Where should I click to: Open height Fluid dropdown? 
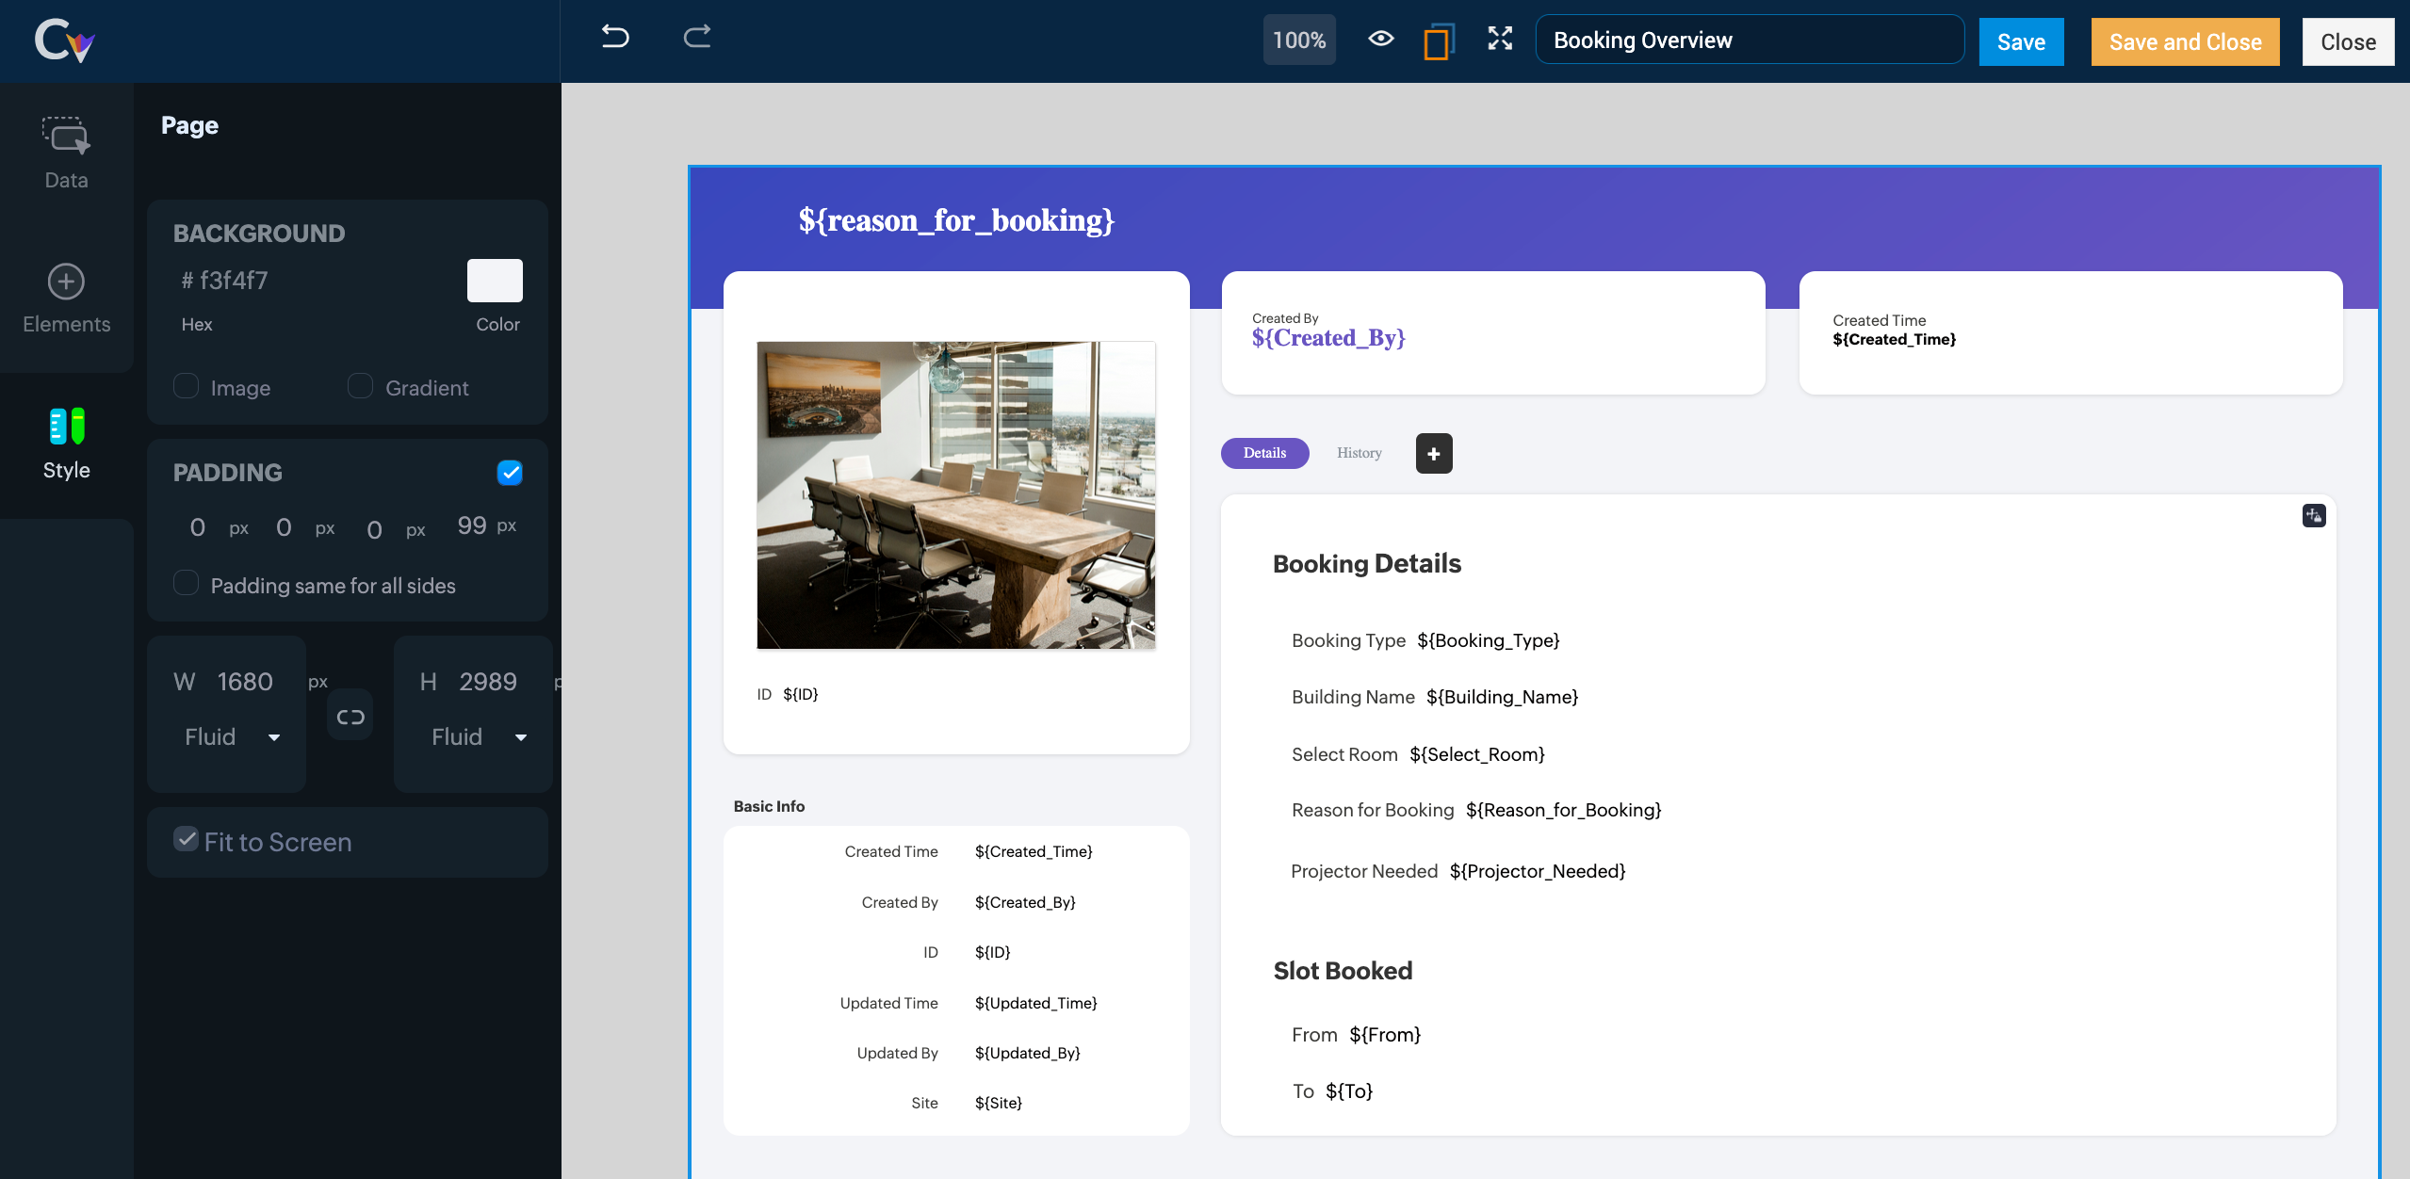(479, 736)
